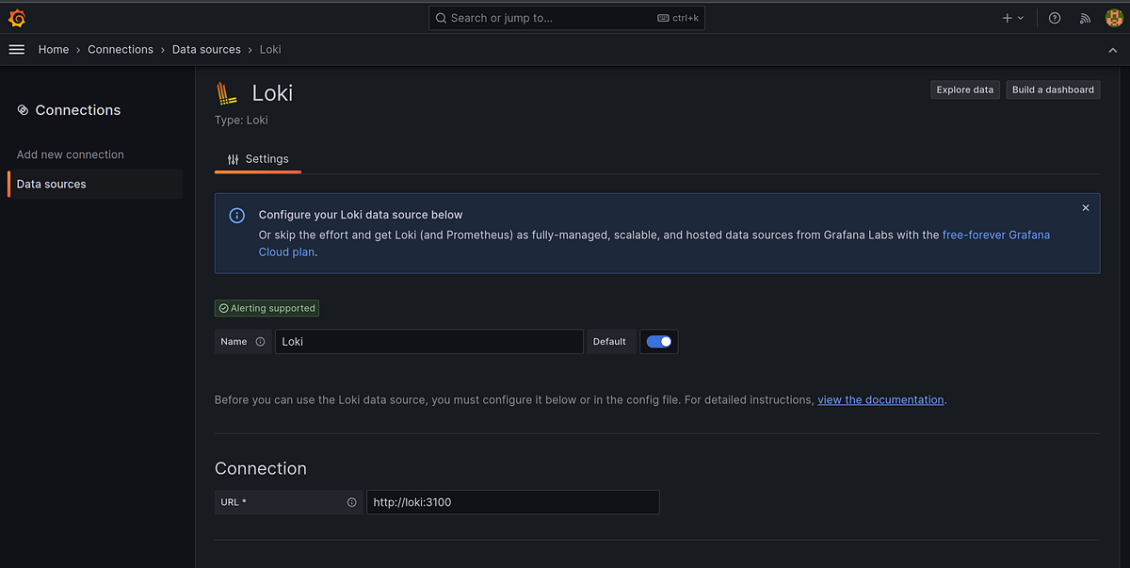Click the search magnifier icon

(x=440, y=17)
